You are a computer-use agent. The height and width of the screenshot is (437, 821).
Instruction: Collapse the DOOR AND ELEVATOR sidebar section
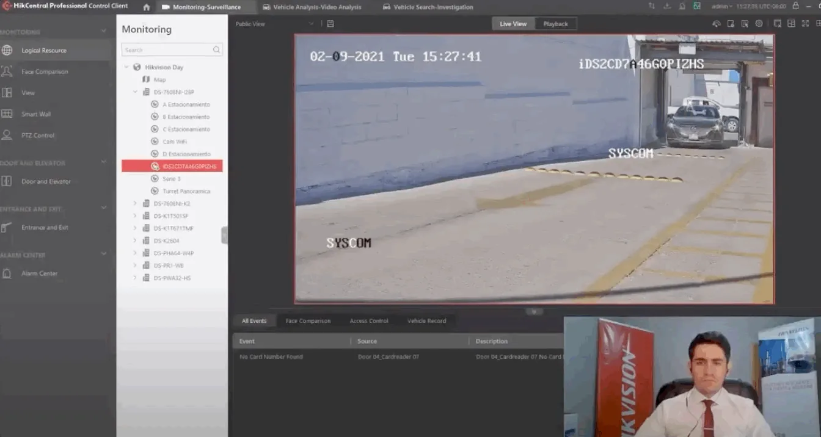[103, 163]
